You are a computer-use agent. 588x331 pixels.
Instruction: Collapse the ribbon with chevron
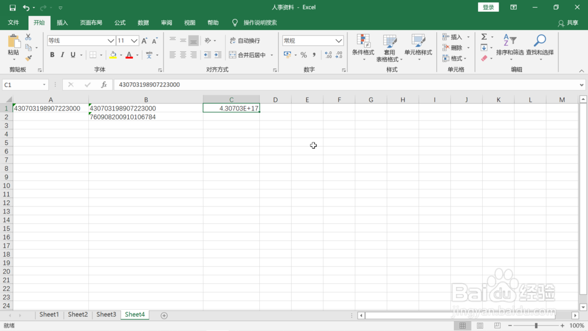point(582,71)
